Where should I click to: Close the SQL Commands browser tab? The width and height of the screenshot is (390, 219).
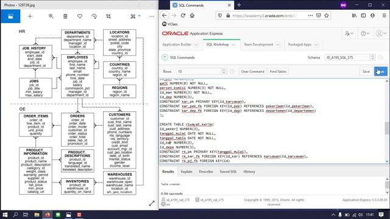(229, 5)
